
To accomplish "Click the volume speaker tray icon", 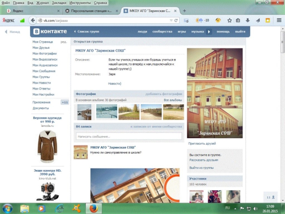I will click(255, 209).
